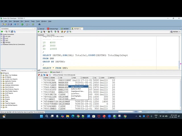Choose Count Rows from context menu
The width and height of the screenshot is (182, 136).
tap(78, 94)
